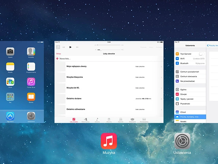218x164 pixels.
Task: Open Tapety i jasność settings
Action: (190, 99)
